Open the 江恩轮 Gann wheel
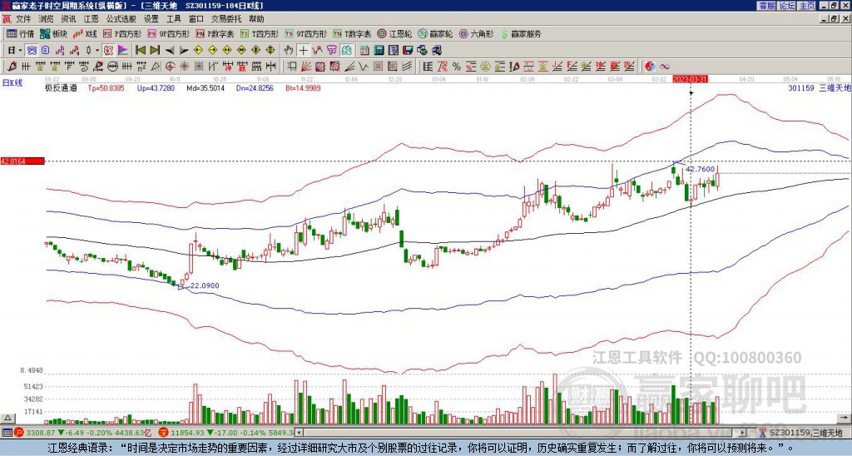 [x=394, y=33]
